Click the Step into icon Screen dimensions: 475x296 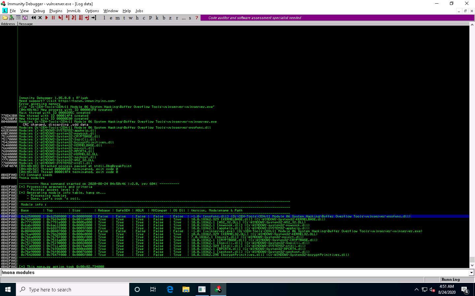(x=61, y=18)
